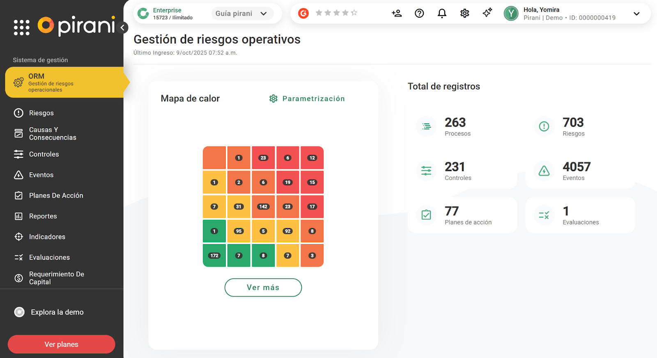This screenshot has height=358, width=657.
Task: Click the green heatmap cell showing 172
Action: click(214, 255)
